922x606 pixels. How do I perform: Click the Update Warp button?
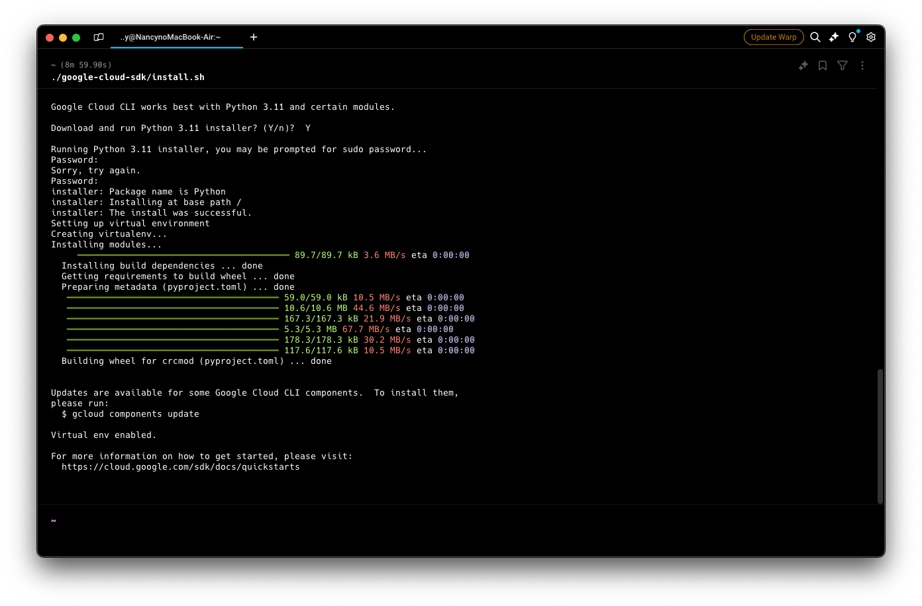click(x=774, y=37)
